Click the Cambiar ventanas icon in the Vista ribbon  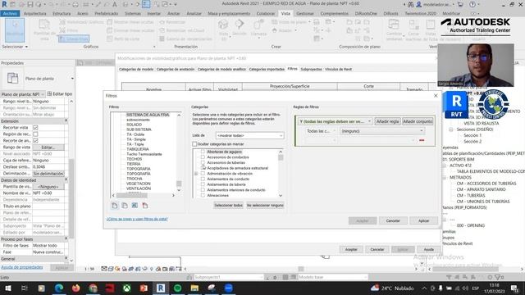[x=394, y=25]
